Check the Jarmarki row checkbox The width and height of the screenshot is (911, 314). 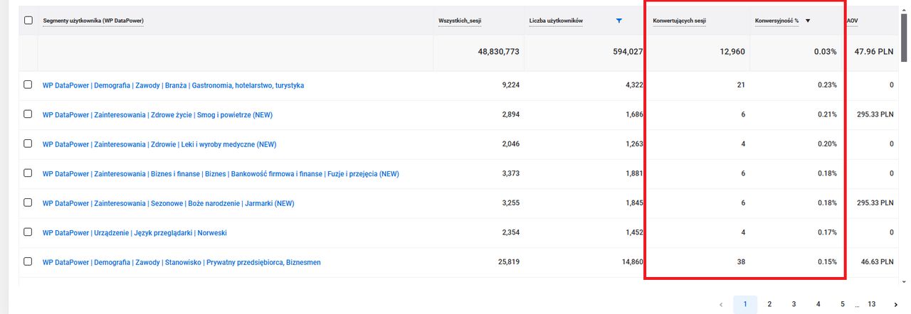pos(28,202)
